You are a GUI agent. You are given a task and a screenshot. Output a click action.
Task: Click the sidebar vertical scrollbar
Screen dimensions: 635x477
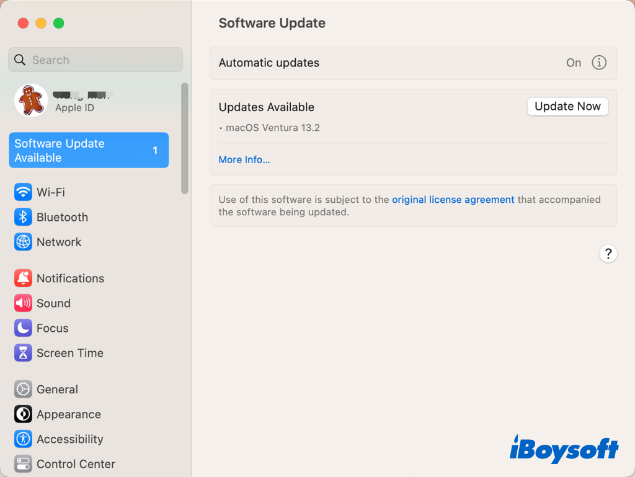click(x=184, y=138)
